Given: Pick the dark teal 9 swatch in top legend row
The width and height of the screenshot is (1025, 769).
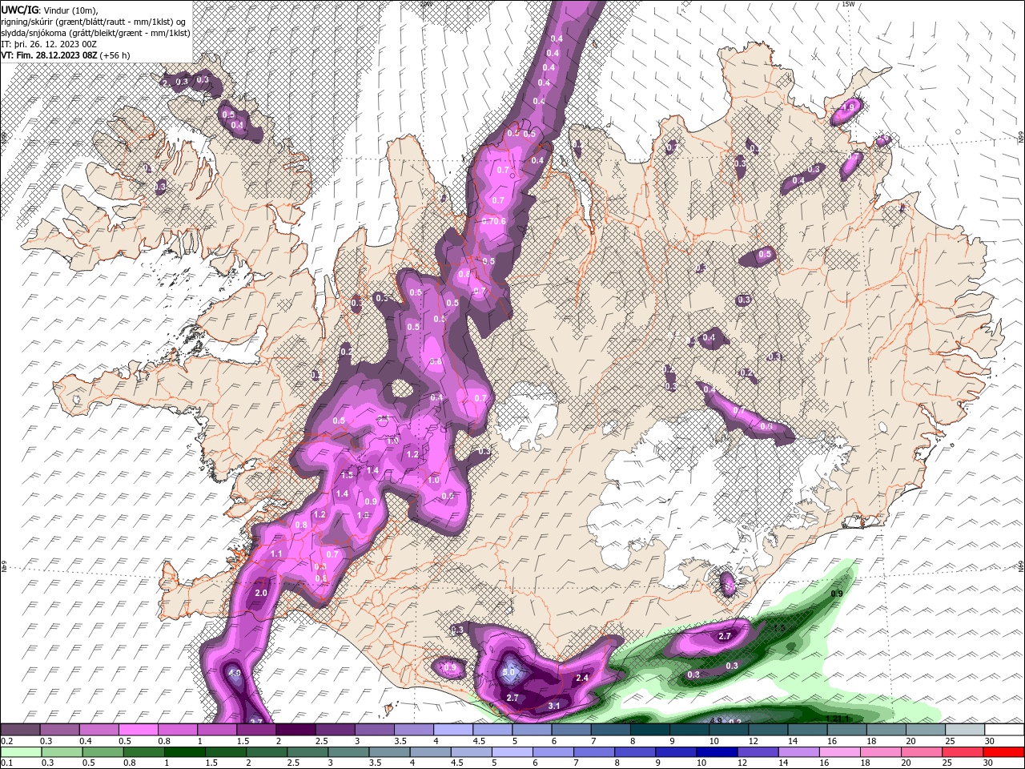Looking at the screenshot, I should 689,730.
